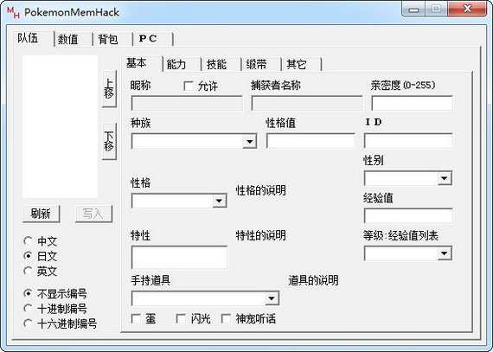The image size is (493, 352).
Task: Click the 性格值 personality value field
Action: [x=311, y=141]
